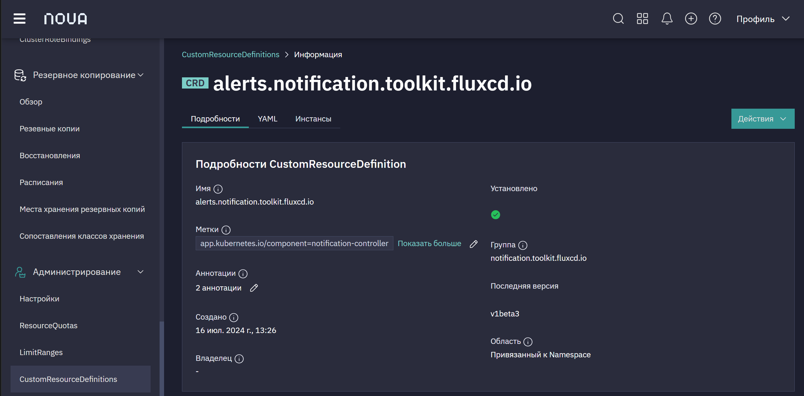This screenshot has height=396, width=804.
Task: Open the hamburger navigation menu
Action: click(x=20, y=19)
